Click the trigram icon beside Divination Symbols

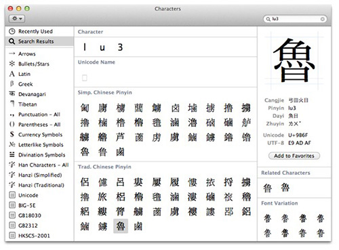[x=12, y=154]
